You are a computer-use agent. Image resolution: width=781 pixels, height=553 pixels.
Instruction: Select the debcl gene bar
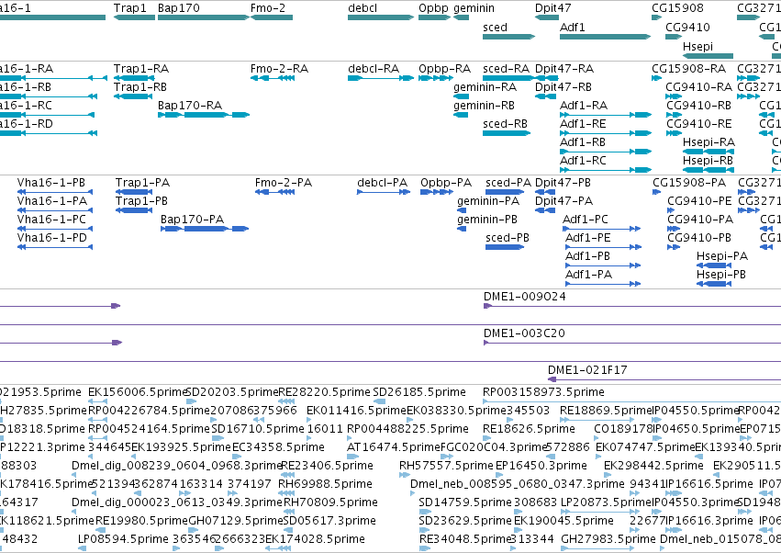click(x=381, y=17)
